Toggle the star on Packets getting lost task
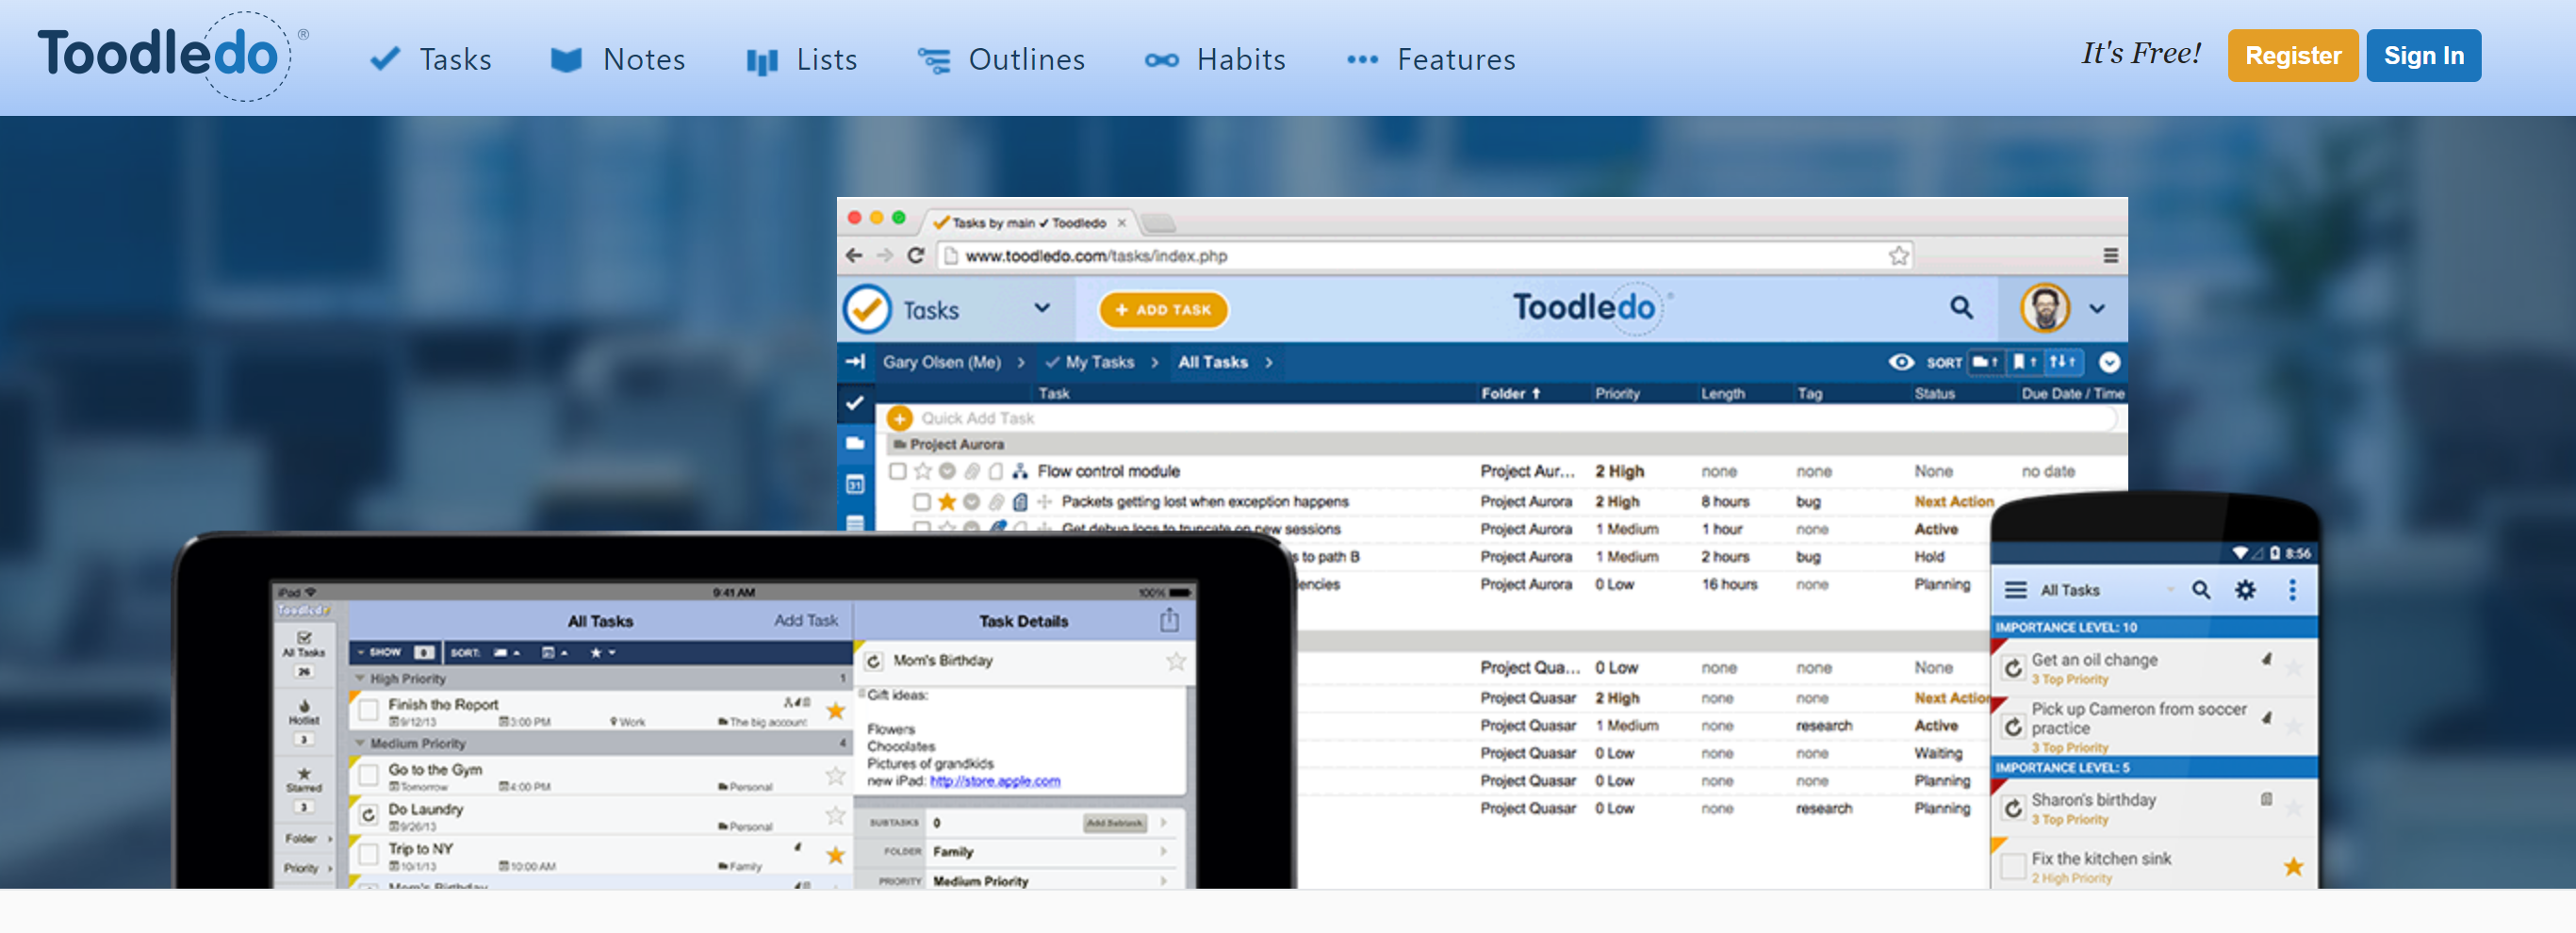2576x933 pixels. (946, 501)
